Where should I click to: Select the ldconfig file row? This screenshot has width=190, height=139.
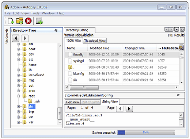tap(122, 74)
